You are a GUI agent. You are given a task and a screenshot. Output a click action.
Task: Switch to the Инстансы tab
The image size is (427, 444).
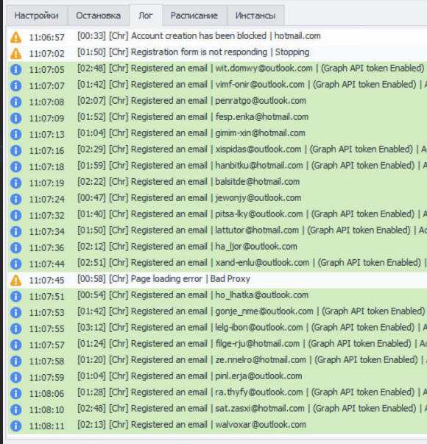(255, 15)
